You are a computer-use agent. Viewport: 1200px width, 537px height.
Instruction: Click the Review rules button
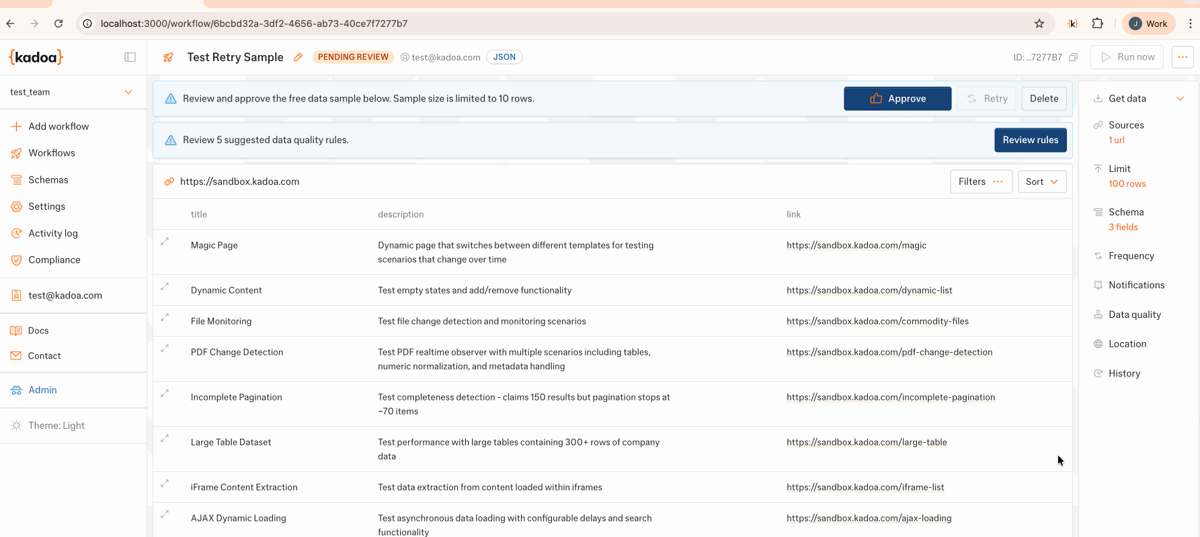pos(1030,140)
